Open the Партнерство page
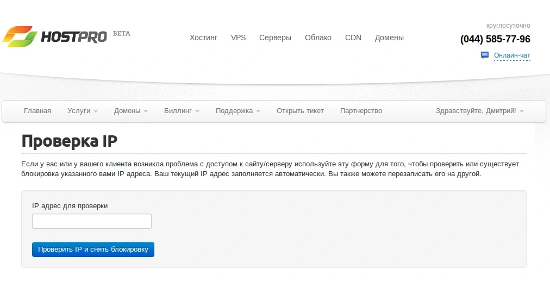550x281 pixels. (x=361, y=111)
